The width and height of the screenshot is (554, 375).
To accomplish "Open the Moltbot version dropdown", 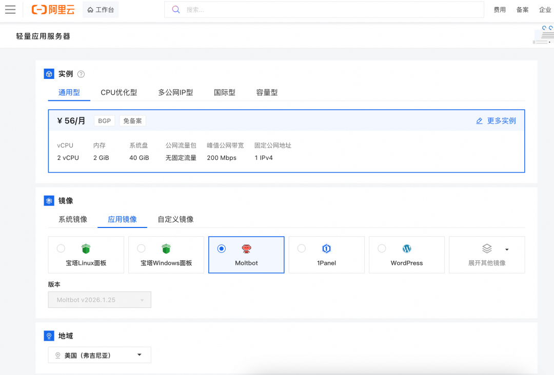I will 99,299.
